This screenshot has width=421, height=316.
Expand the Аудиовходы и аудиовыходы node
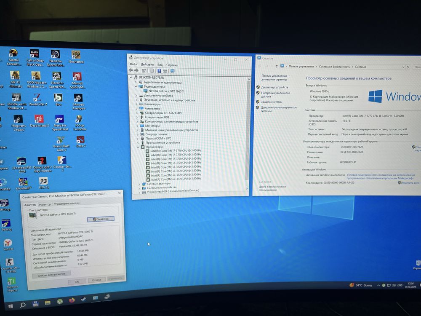(x=136, y=82)
